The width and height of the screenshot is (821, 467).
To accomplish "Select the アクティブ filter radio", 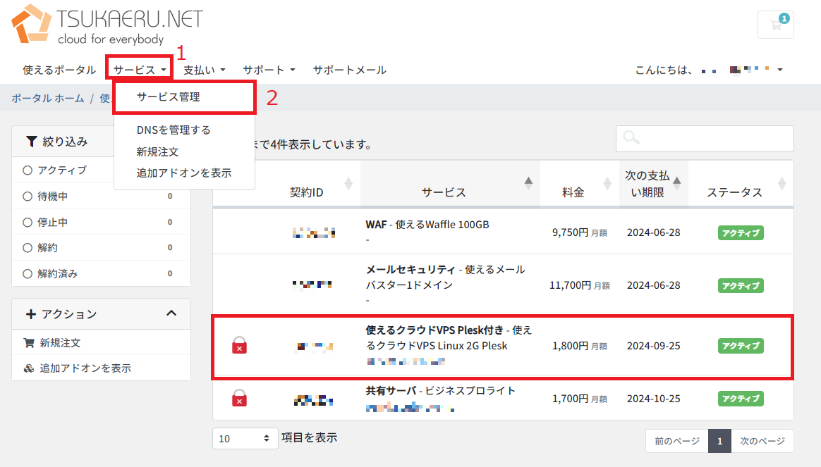I will pos(28,170).
